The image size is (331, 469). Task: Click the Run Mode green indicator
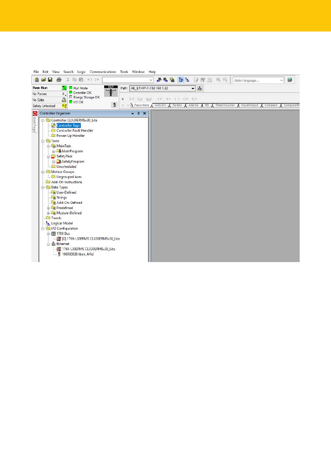click(x=71, y=88)
